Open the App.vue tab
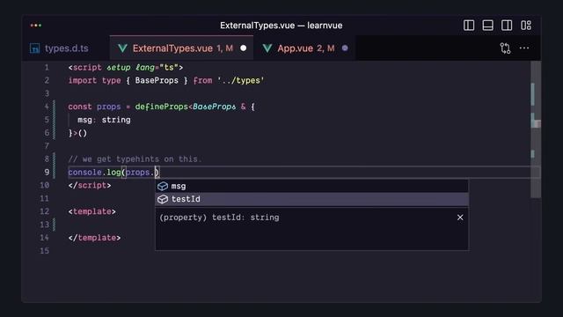Image resolution: width=563 pixels, height=317 pixels. click(x=304, y=48)
